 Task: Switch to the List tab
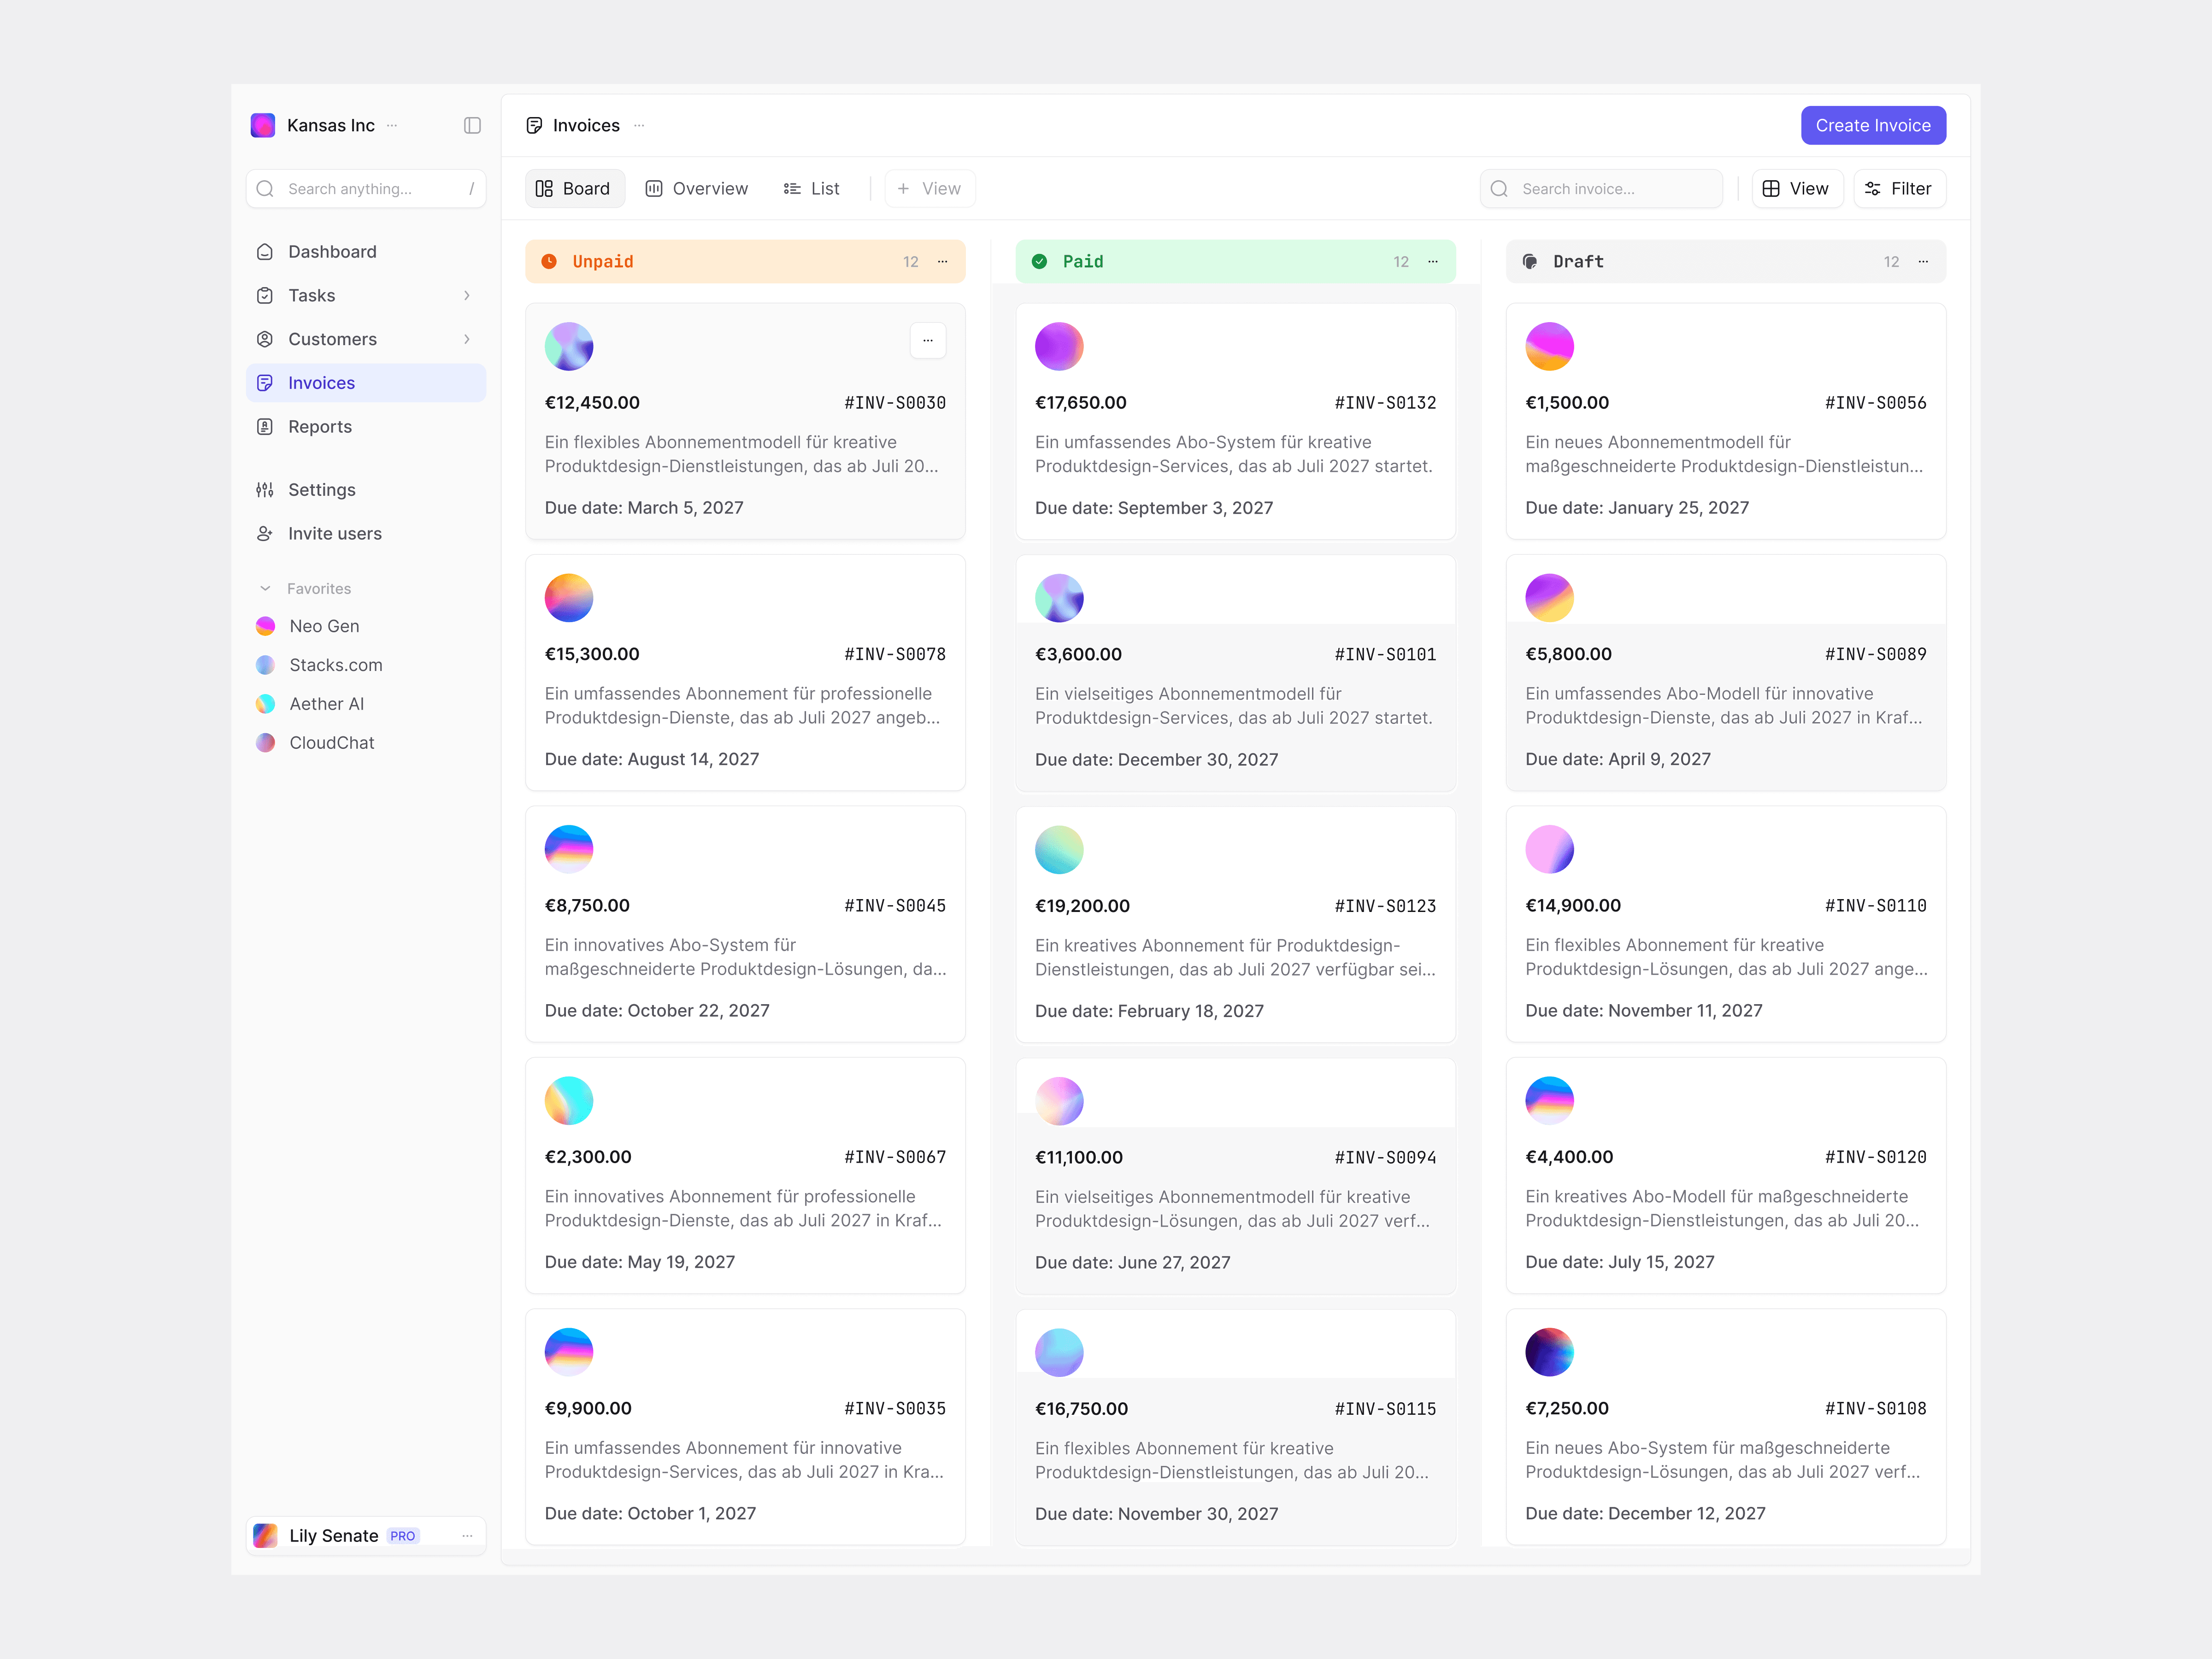point(811,189)
